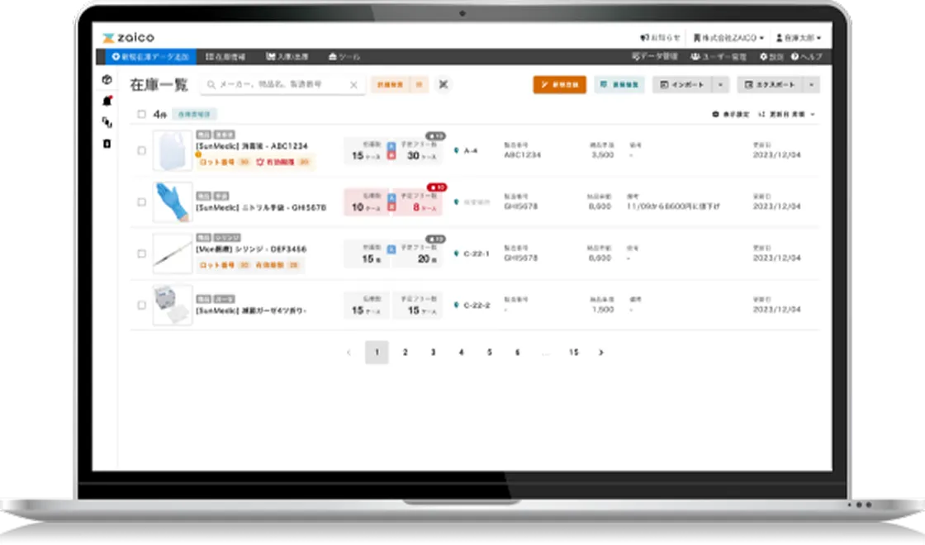
Task: Expand the 株式会社ZAICO company dropdown
Action: pyautogui.click(x=728, y=38)
